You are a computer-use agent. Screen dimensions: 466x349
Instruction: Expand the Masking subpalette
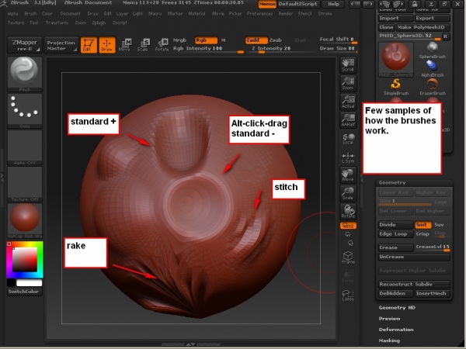(389, 340)
